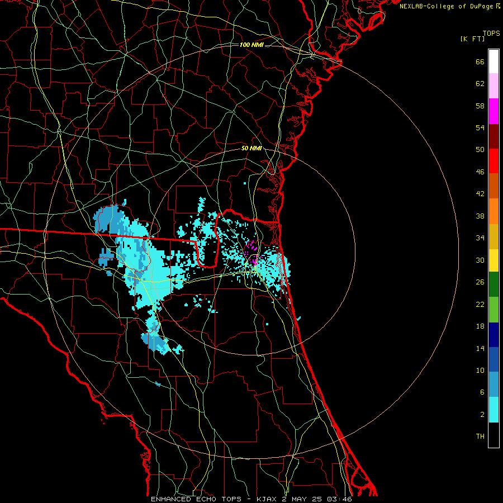
Task: Click the '2' legend value
Action: pos(482,415)
